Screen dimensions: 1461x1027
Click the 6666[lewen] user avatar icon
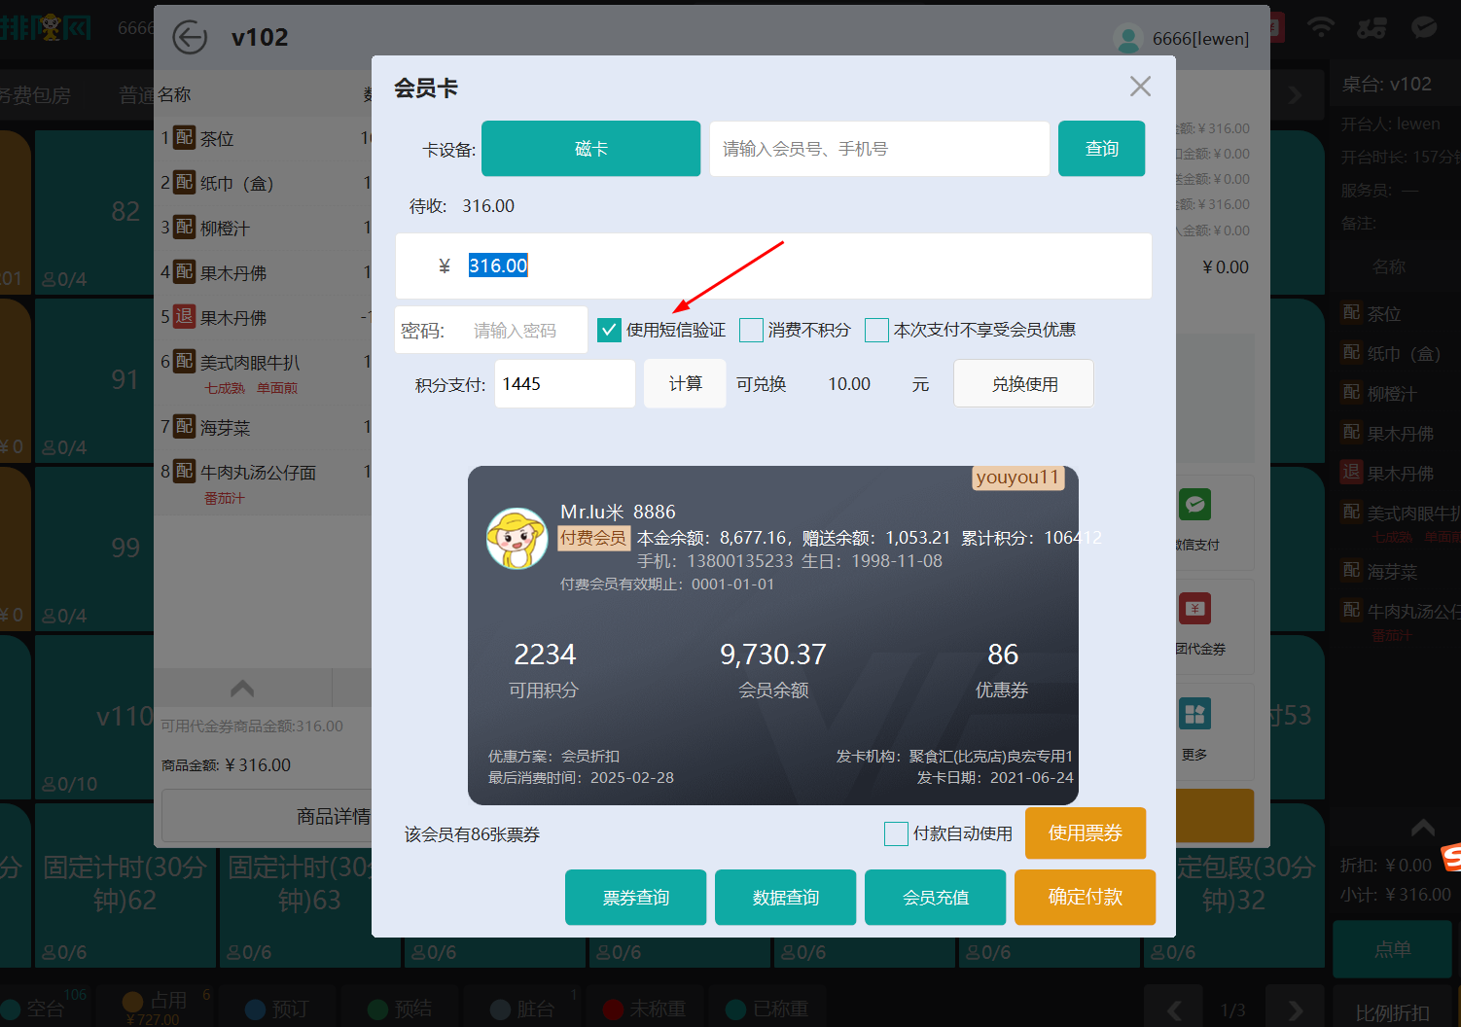(1127, 38)
